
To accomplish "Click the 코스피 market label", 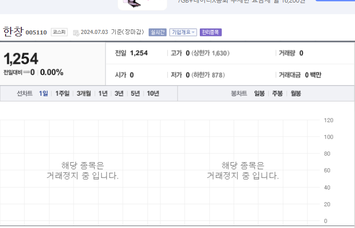I will click(59, 32).
